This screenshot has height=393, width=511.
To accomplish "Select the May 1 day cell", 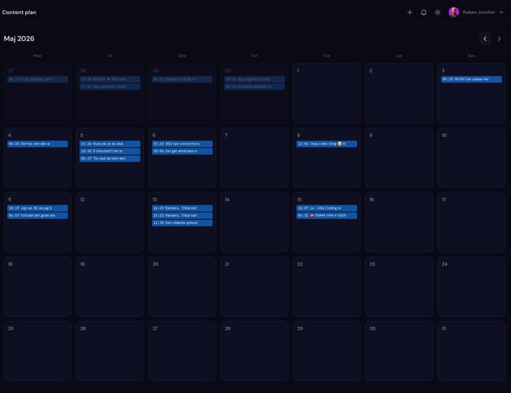I will pyautogui.click(x=326, y=94).
